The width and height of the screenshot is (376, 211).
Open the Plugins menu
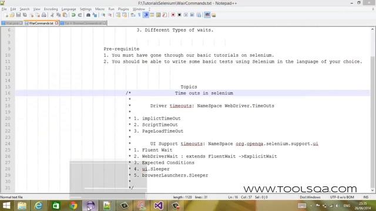(123, 9)
